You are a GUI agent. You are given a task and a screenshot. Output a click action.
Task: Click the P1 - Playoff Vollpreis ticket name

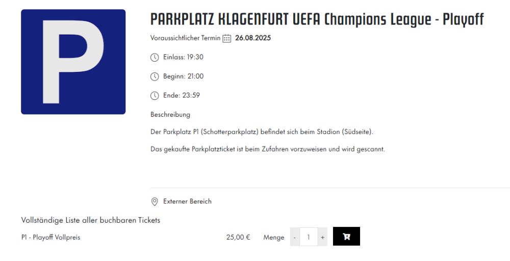tap(50, 237)
